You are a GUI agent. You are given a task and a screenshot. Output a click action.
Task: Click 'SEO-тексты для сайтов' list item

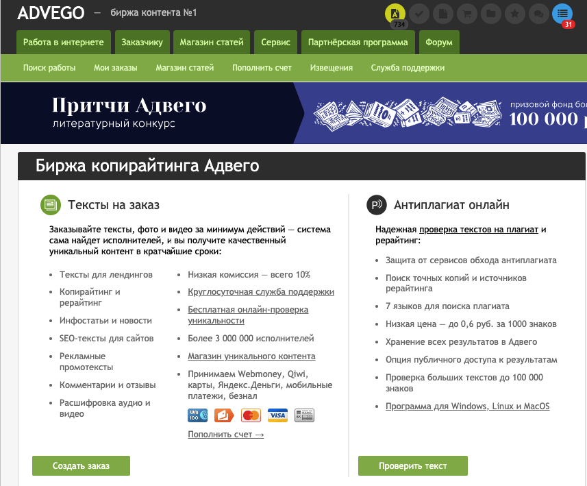(x=107, y=339)
